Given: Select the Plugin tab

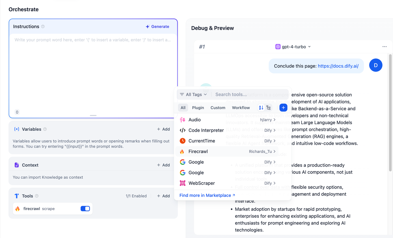Looking at the screenshot, I should tap(198, 108).
